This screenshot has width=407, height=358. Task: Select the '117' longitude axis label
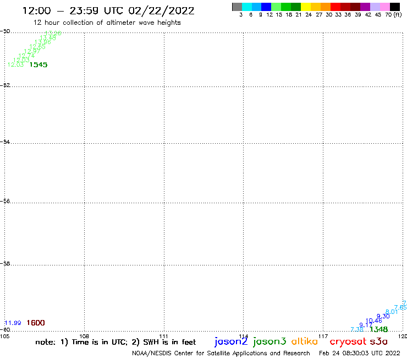(323, 336)
